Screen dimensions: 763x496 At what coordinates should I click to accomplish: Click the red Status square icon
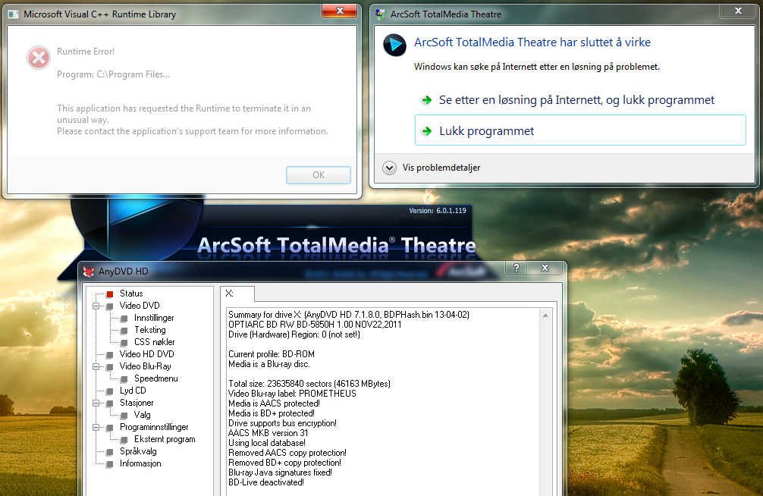[x=110, y=294]
